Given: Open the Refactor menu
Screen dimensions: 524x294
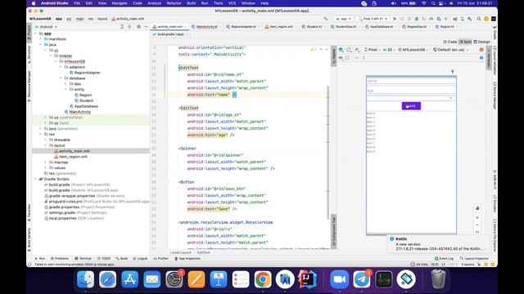Looking at the screenshot, I should 174,3.
